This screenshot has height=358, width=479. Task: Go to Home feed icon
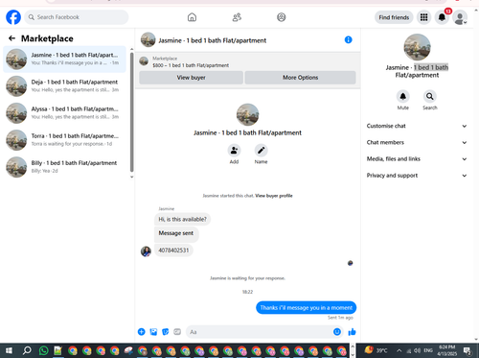(192, 17)
